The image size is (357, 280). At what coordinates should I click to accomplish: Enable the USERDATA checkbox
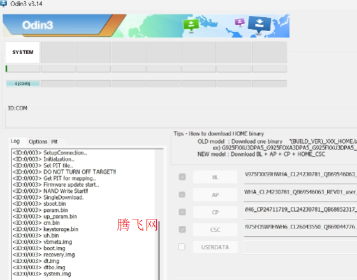point(182,247)
